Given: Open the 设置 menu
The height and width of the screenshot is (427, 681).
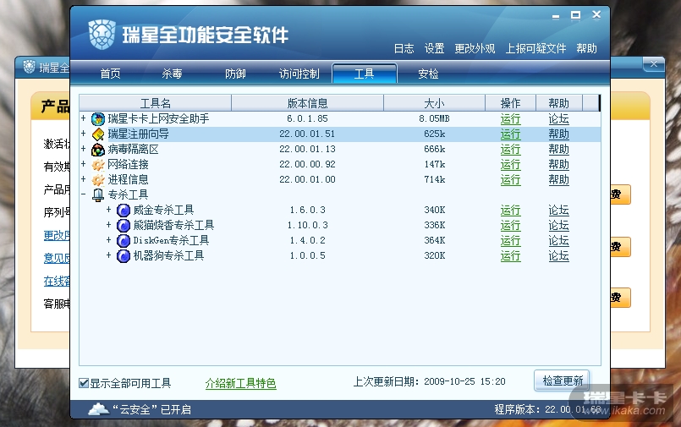Looking at the screenshot, I should (x=434, y=48).
